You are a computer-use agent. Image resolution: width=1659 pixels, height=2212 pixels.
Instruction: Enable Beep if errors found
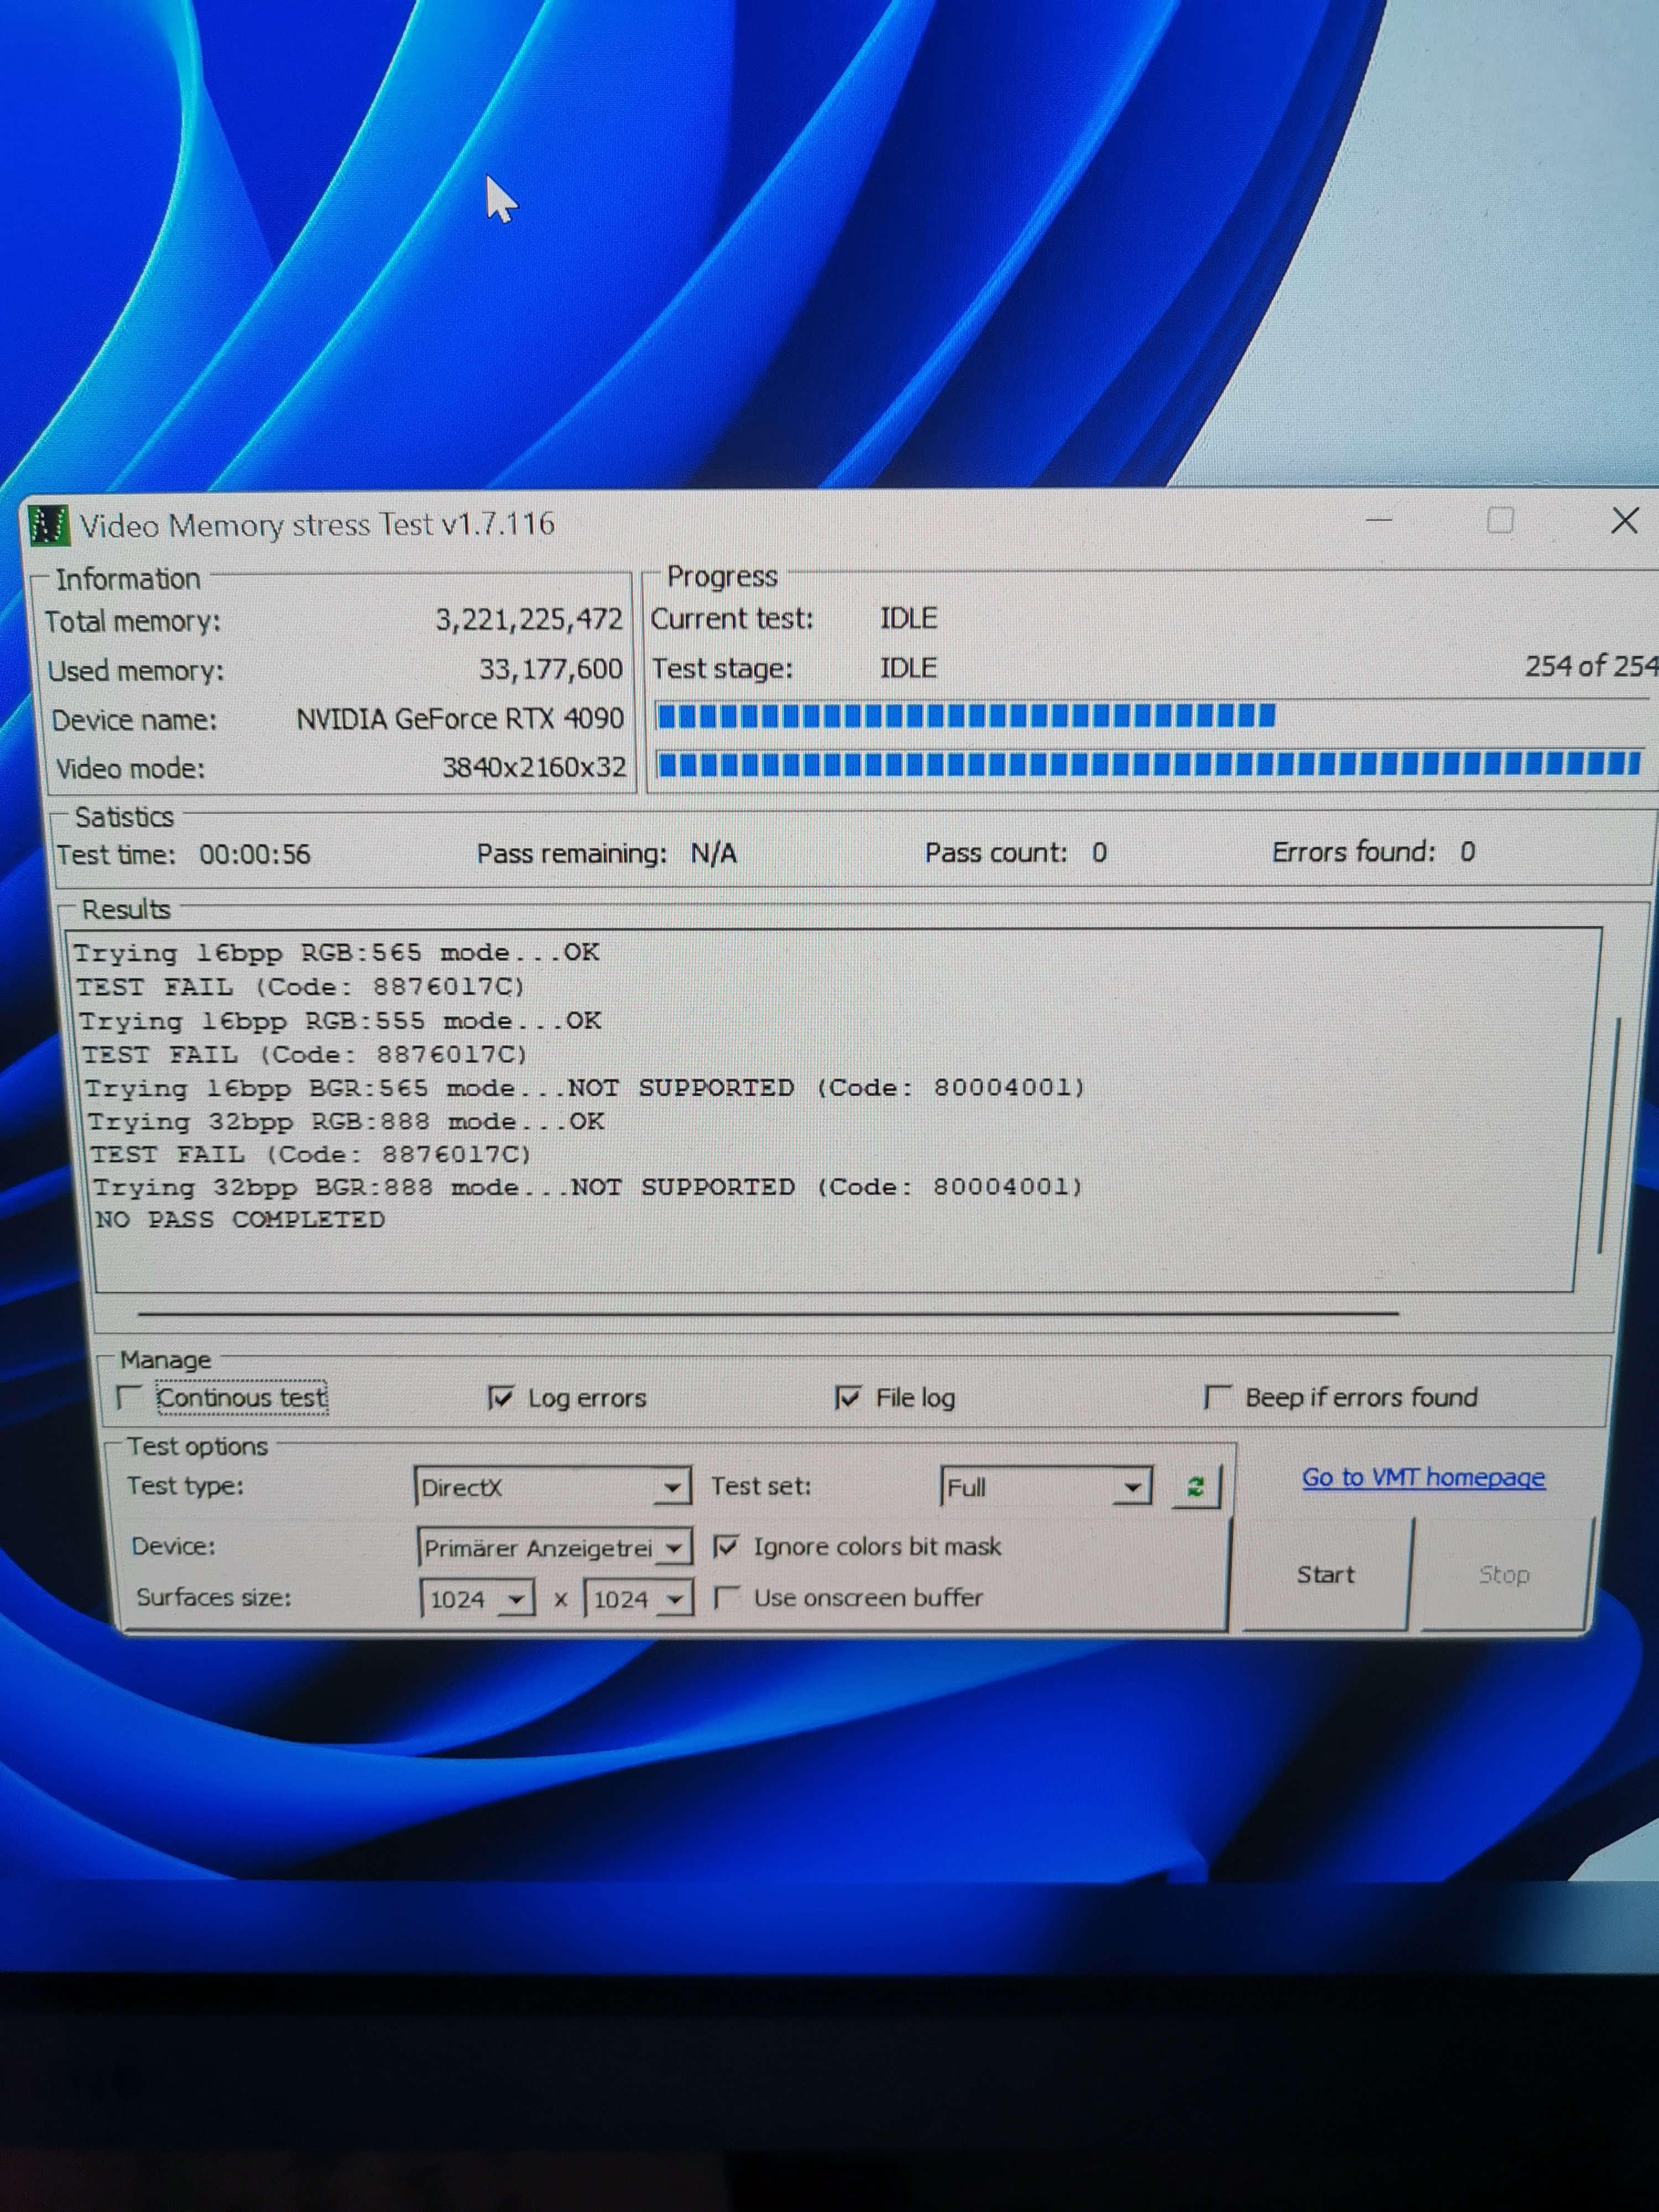click(x=1217, y=1397)
